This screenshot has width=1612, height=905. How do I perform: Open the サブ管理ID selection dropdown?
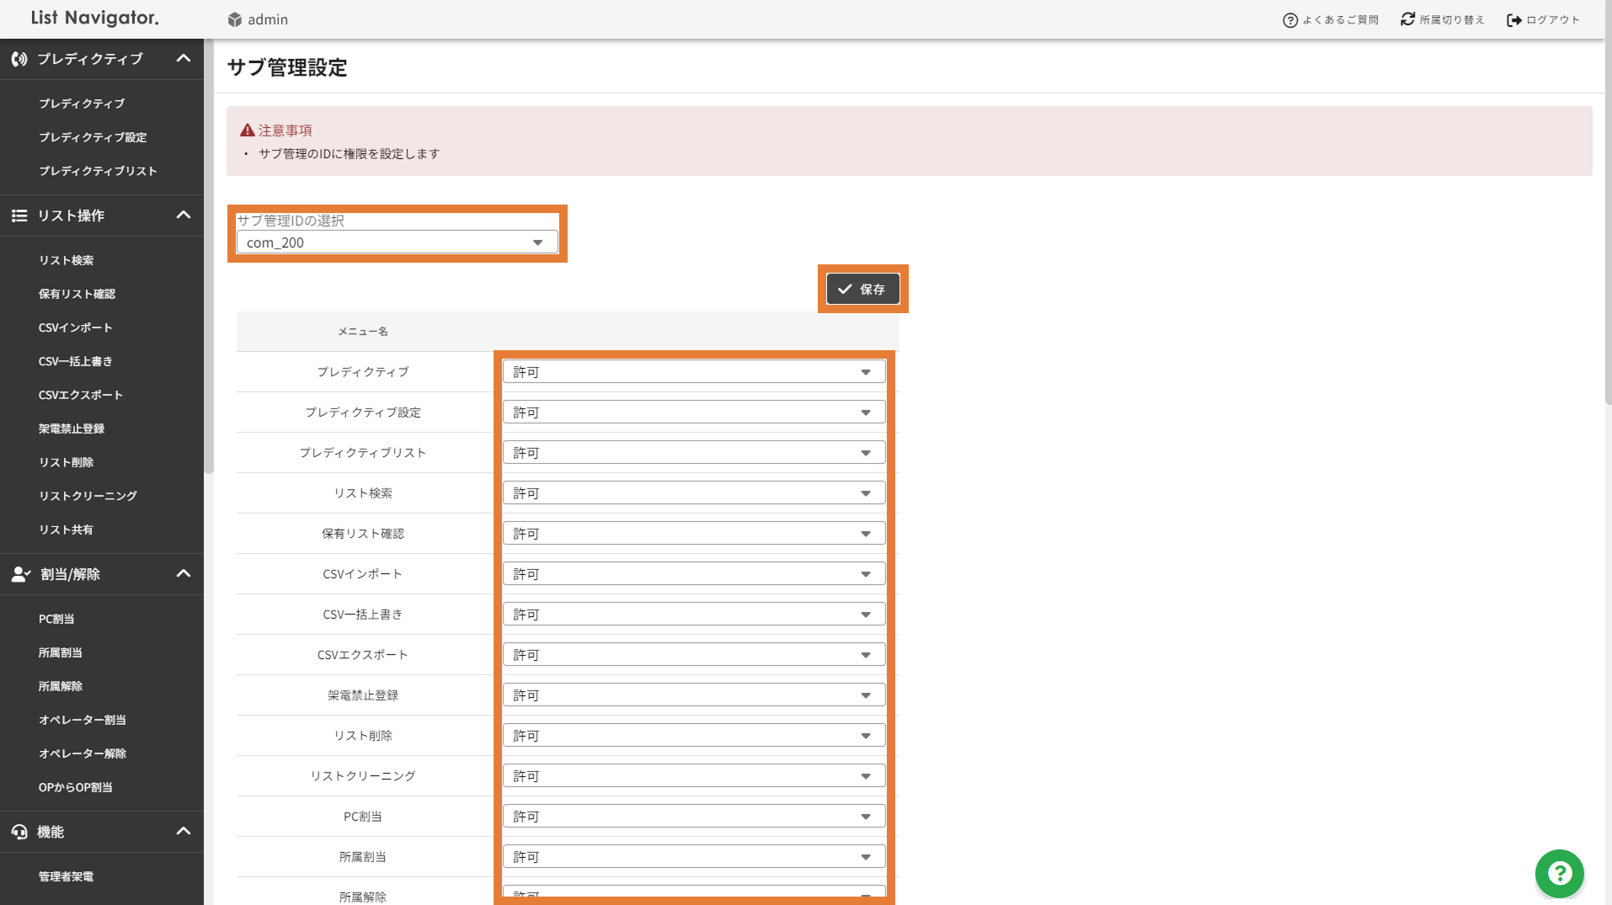(397, 242)
